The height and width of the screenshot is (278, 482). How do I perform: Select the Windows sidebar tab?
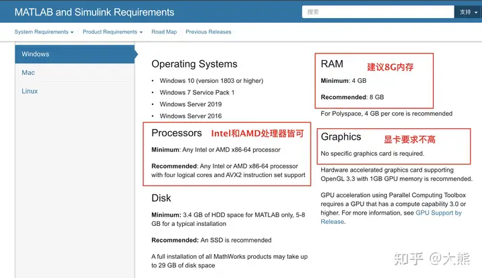(75, 54)
